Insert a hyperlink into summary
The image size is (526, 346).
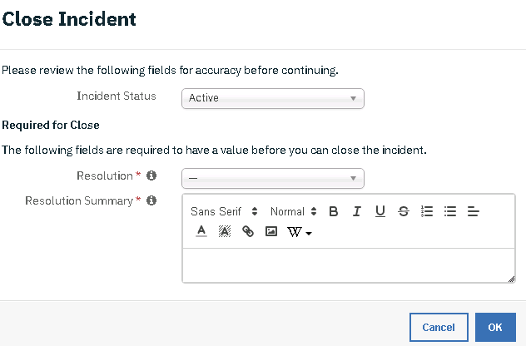coord(248,231)
